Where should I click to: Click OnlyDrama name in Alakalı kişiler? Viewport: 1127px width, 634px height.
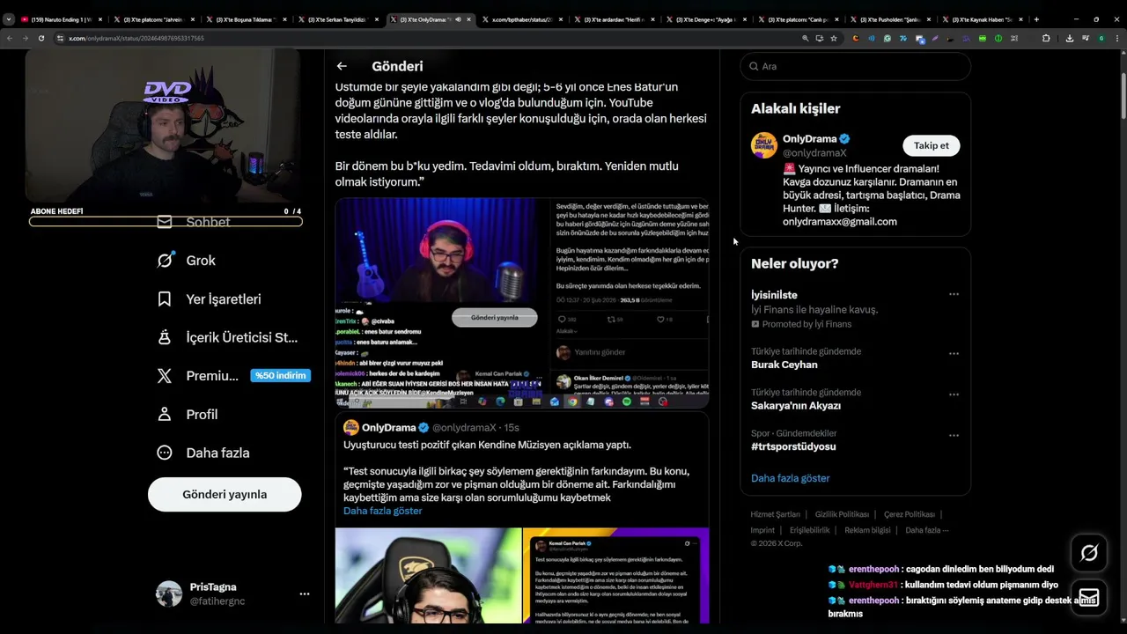(x=809, y=139)
